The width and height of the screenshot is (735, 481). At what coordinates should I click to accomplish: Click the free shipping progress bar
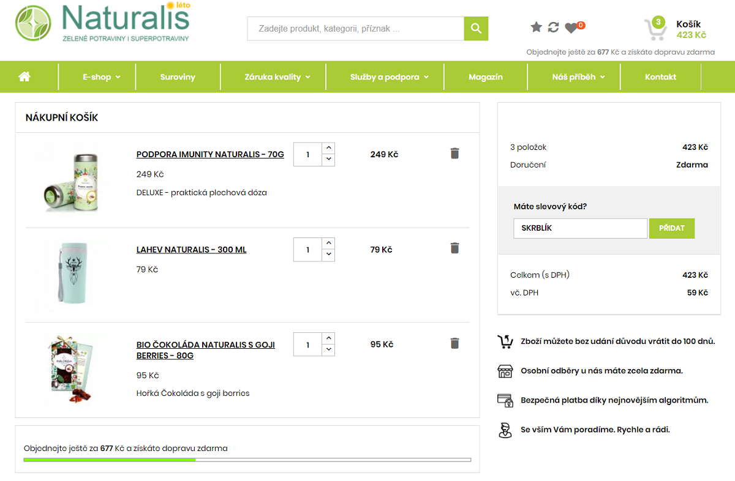pyautogui.click(x=247, y=460)
